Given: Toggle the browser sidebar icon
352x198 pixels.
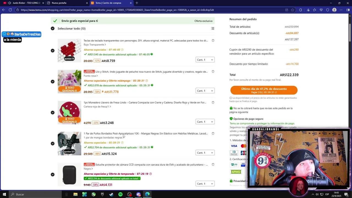Looking at the screenshot, I should click(348, 10).
